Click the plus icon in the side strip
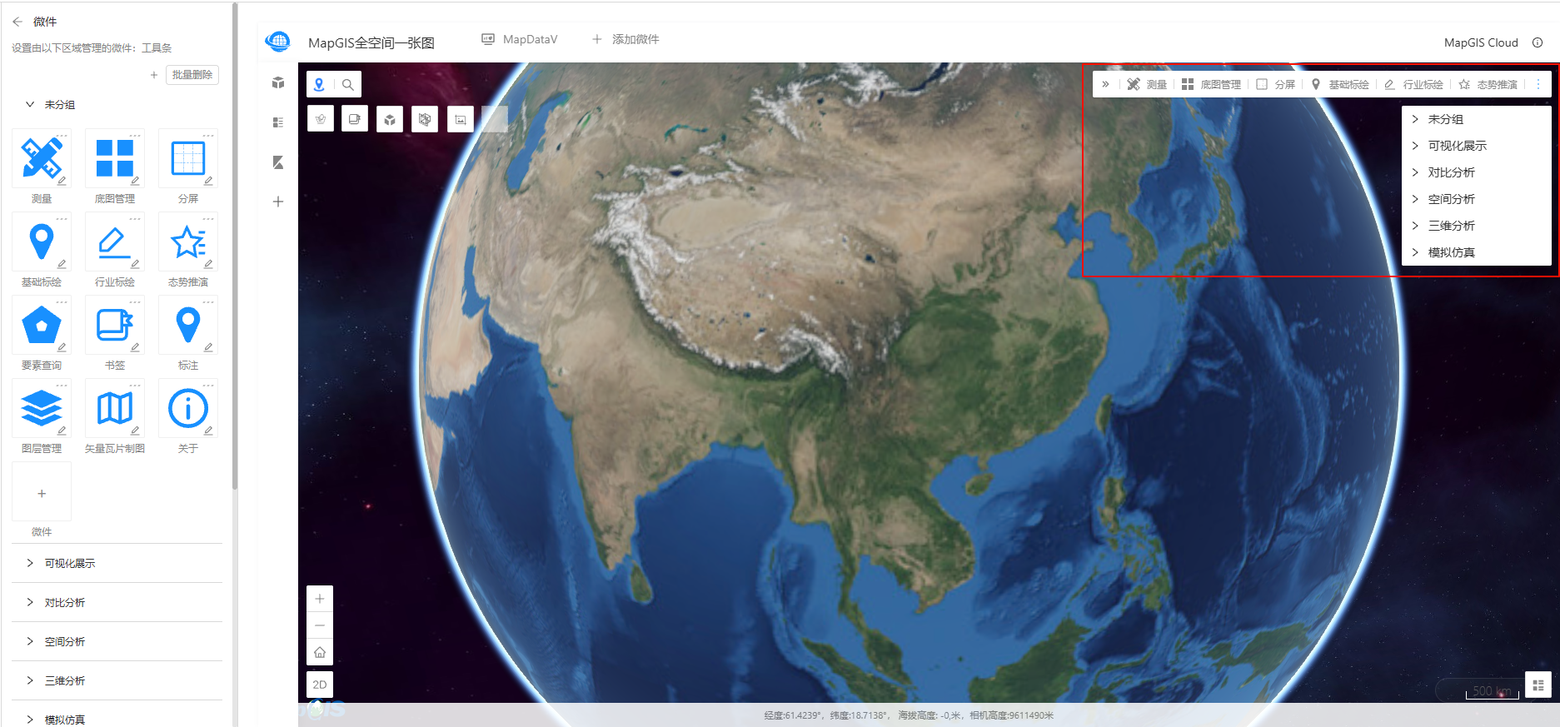 (x=278, y=202)
